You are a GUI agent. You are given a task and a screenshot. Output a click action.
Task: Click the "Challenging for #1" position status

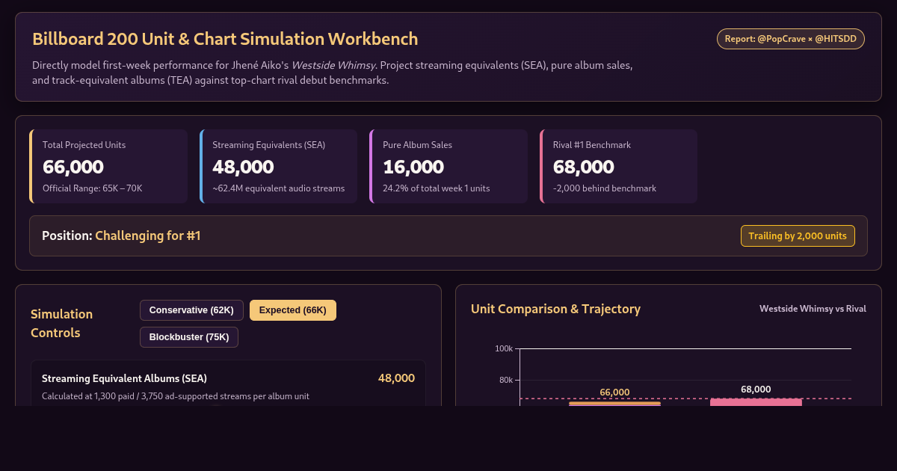coord(148,235)
